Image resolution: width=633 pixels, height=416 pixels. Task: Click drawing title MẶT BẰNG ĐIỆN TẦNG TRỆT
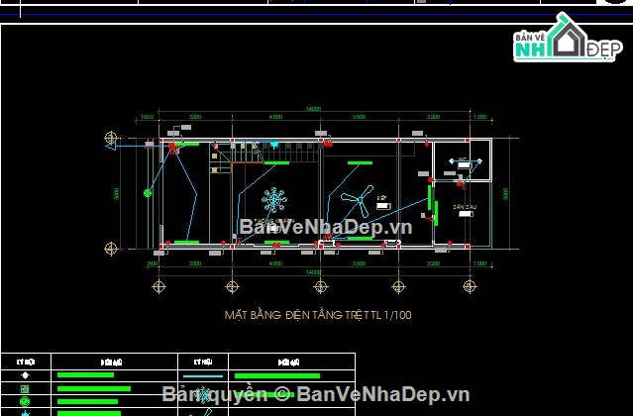[318, 315]
